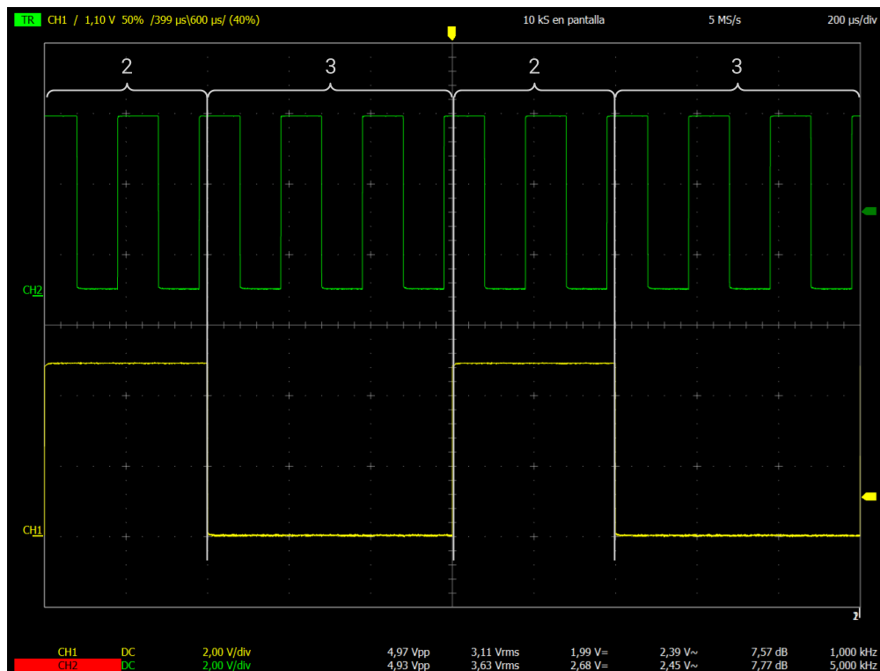Click the 4,93 Vpp measurement
880x671 pixels.
[408, 666]
